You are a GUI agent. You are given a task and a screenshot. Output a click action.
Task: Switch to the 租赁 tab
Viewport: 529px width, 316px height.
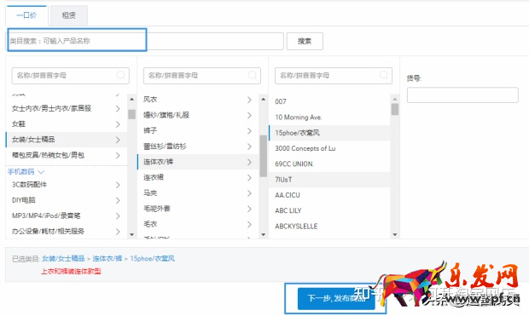click(x=69, y=15)
